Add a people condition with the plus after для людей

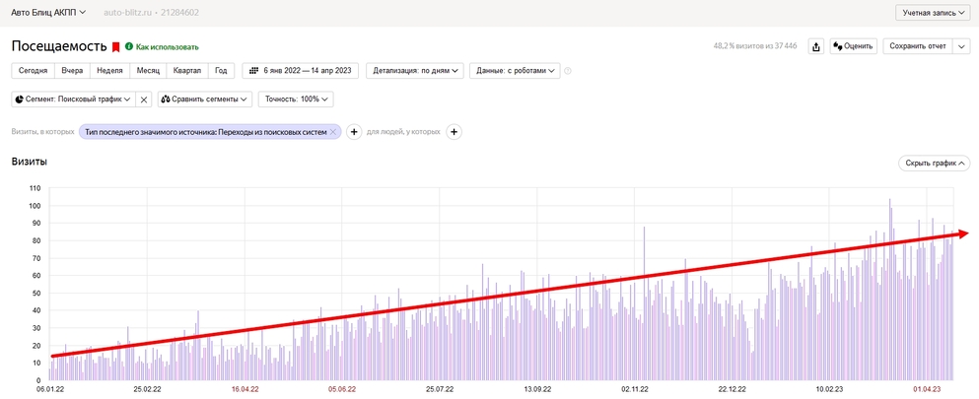454,132
